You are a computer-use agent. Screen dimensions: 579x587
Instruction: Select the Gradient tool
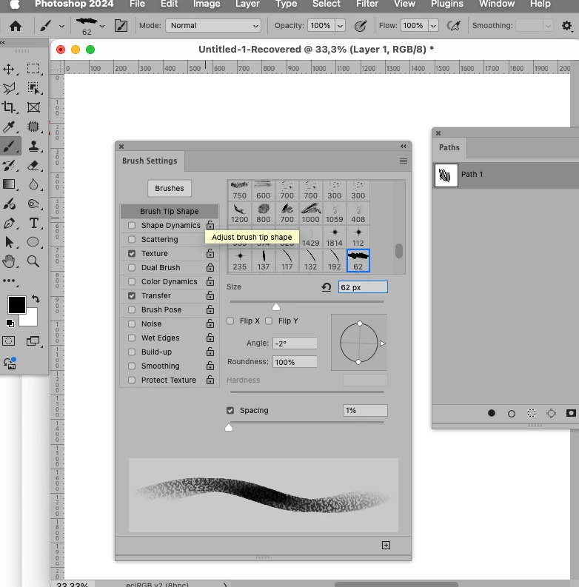pos(9,184)
